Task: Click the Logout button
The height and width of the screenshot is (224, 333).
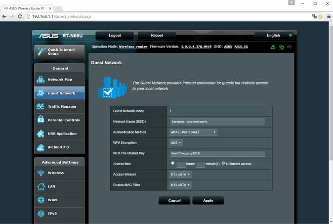Action: point(115,36)
